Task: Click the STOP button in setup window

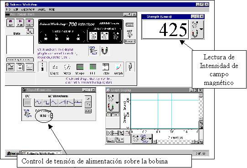Action: point(30,23)
